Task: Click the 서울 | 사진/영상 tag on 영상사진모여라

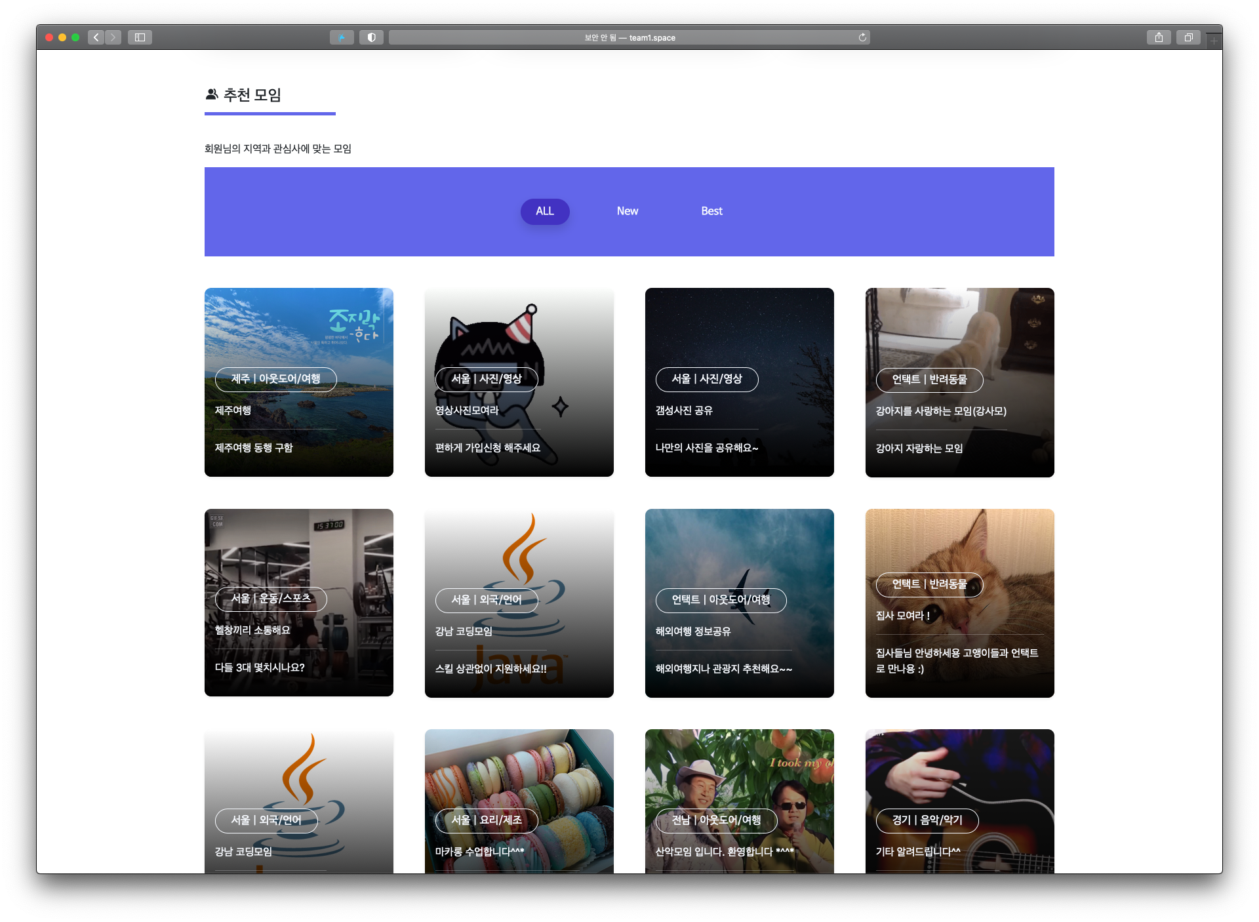Action: pyautogui.click(x=487, y=379)
